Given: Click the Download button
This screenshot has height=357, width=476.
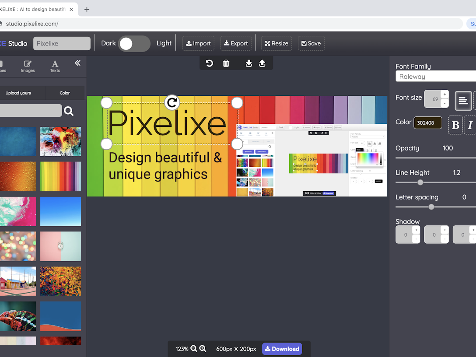Looking at the screenshot, I should point(282,349).
